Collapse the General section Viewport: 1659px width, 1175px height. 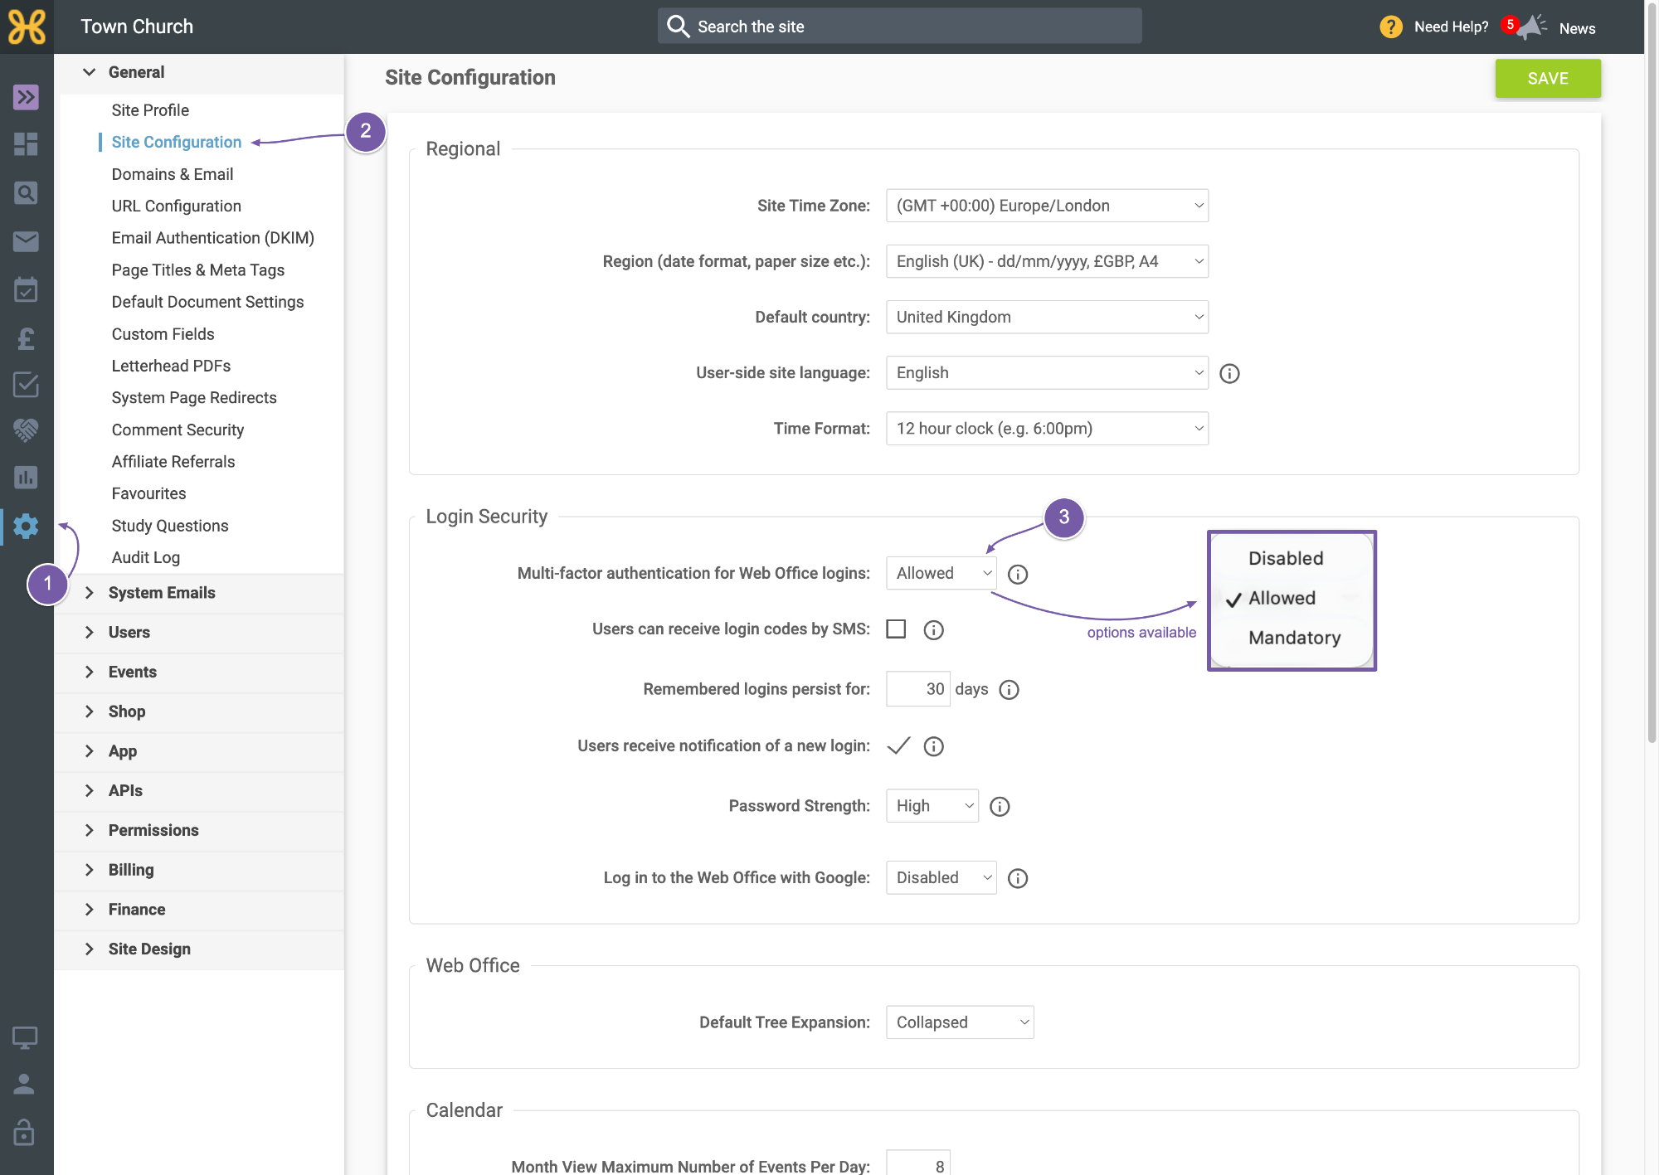(x=199, y=72)
